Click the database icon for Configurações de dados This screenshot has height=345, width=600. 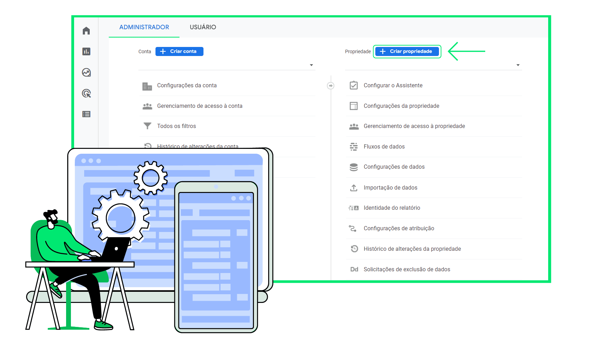tap(354, 167)
